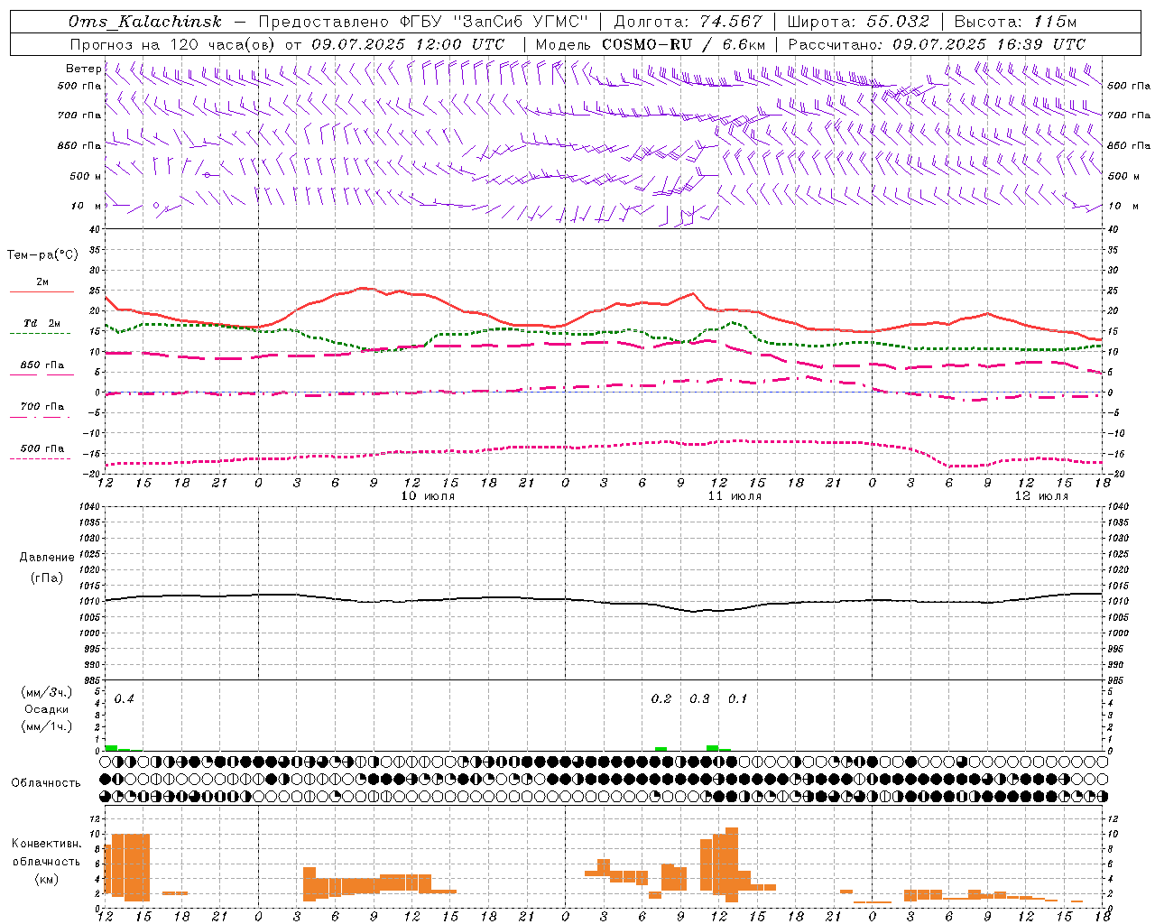1155x924 pixels.
Task: Click the green precipitation bar below '0.4'
Action: click(111, 748)
